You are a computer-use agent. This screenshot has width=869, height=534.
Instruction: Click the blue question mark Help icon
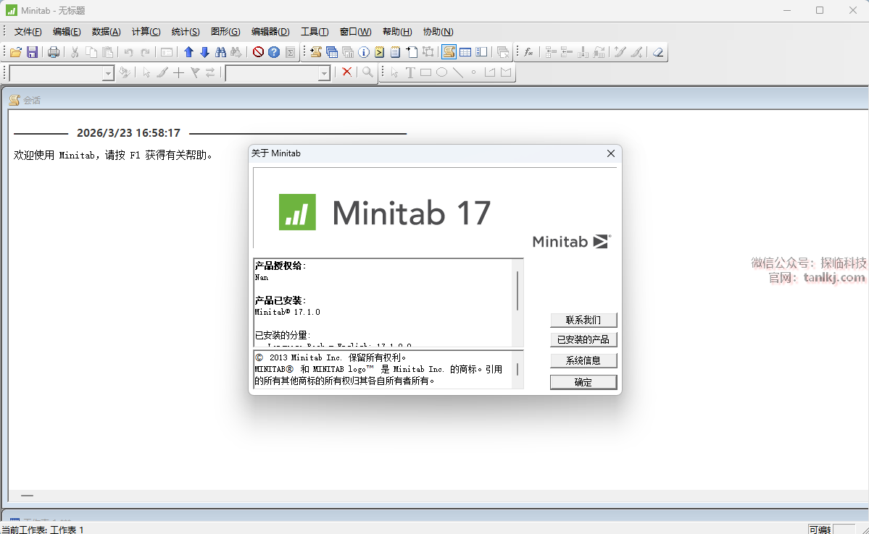274,52
